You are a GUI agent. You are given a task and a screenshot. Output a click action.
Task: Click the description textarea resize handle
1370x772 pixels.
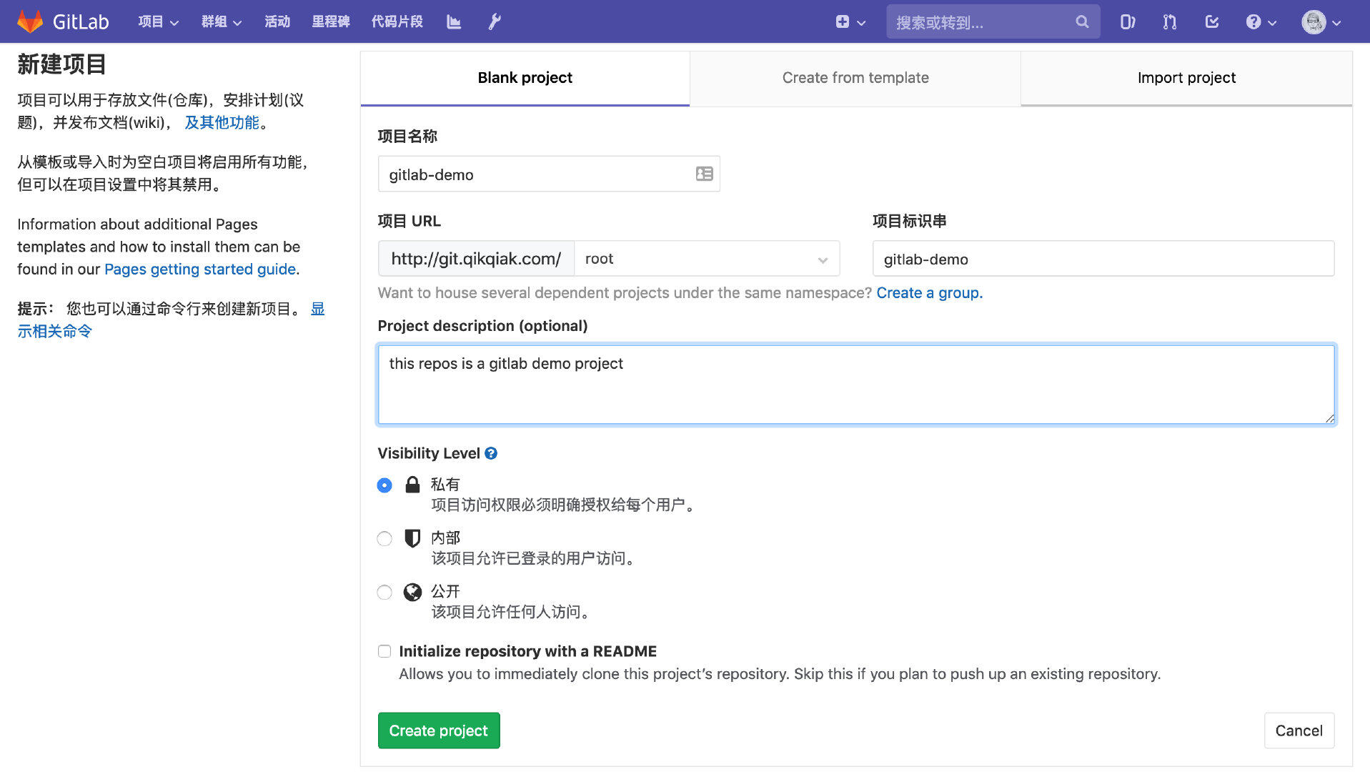pos(1329,418)
